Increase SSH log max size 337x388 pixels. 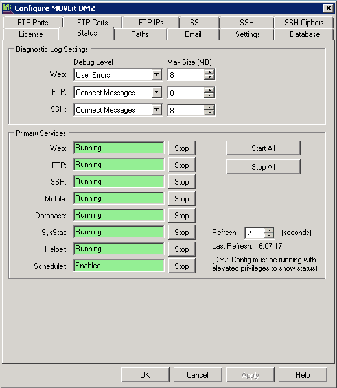[209, 108]
